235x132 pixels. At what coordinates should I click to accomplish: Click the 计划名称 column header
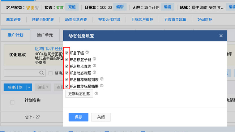[x=33, y=100]
